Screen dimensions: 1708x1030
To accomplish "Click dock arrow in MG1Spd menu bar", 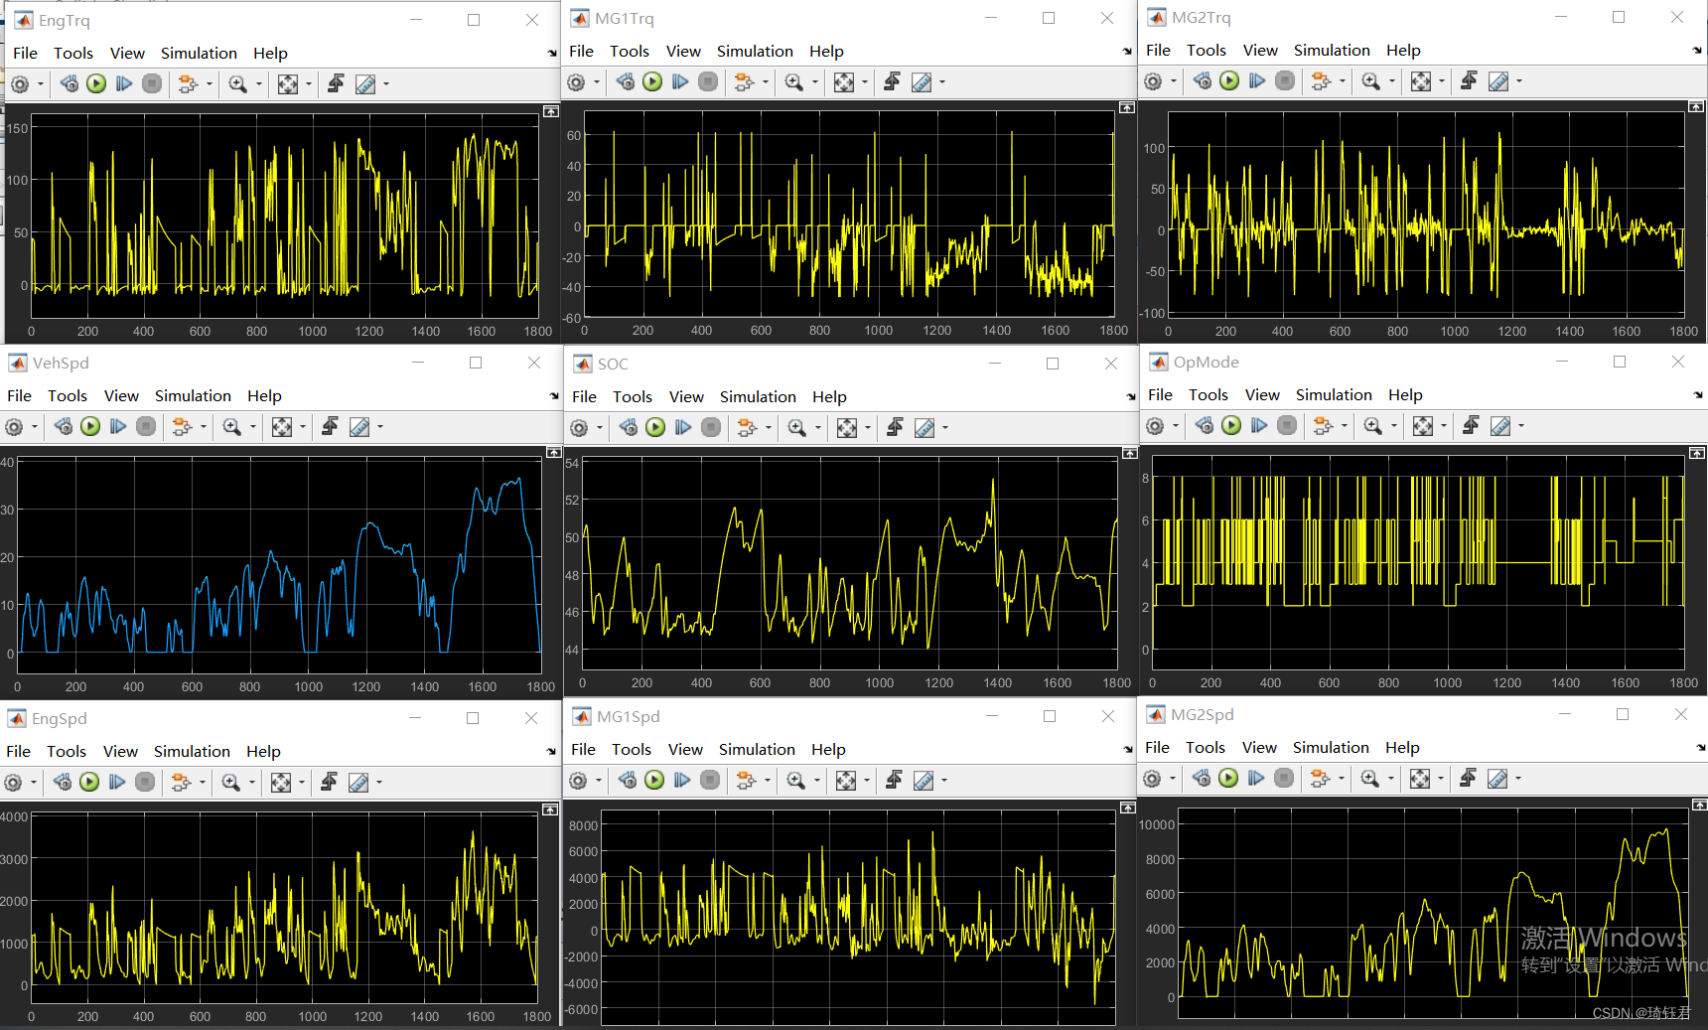I will (x=1127, y=750).
